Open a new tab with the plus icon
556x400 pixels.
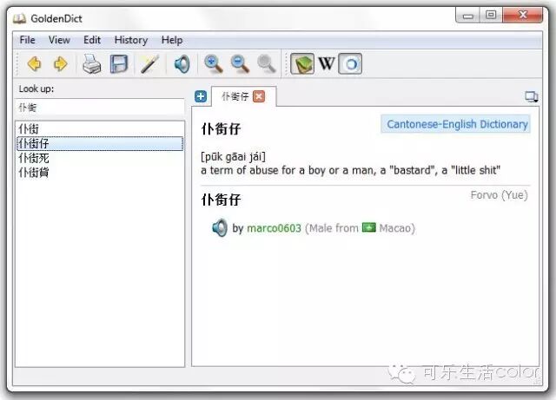tap(201, 96)
